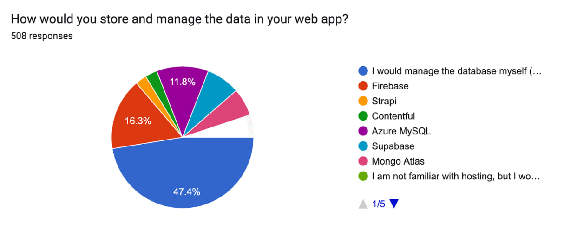
Task: Go to previous legend page with up arrow
Action: (363, 204)
